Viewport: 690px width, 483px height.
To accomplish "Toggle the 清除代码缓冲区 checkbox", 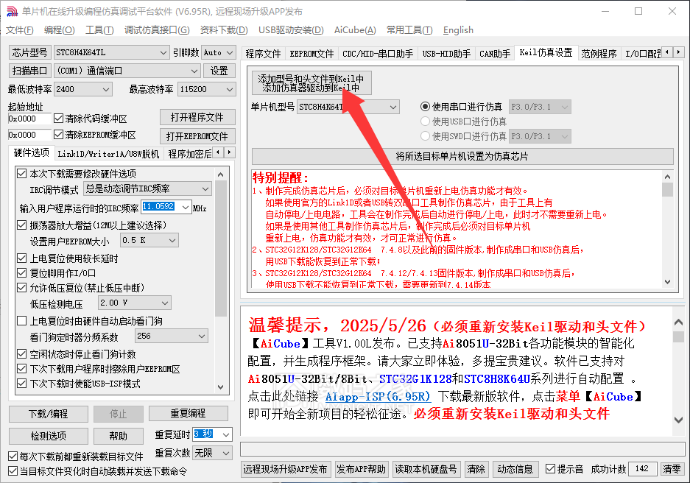I will (x=59, y=119).
